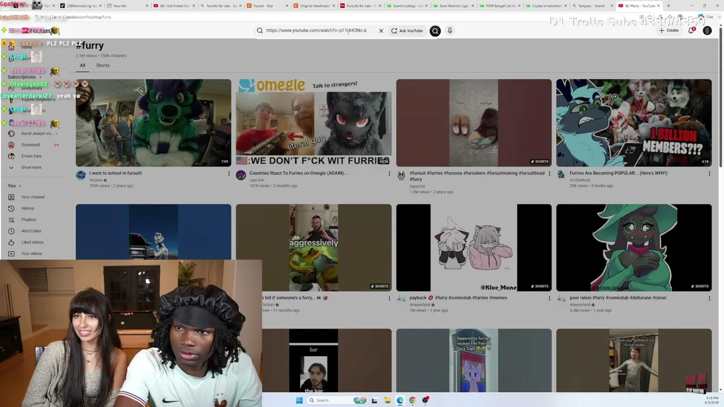Open File Explorer from taskbar
Image resolution: width=724 pixels, height=407 pixels.
(x=387, y=400)
